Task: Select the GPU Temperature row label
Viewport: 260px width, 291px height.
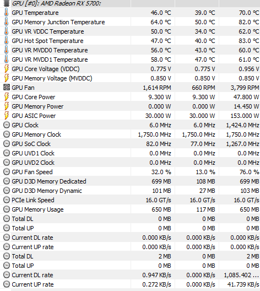Action: pyautogui.click(x=35, y=13)
